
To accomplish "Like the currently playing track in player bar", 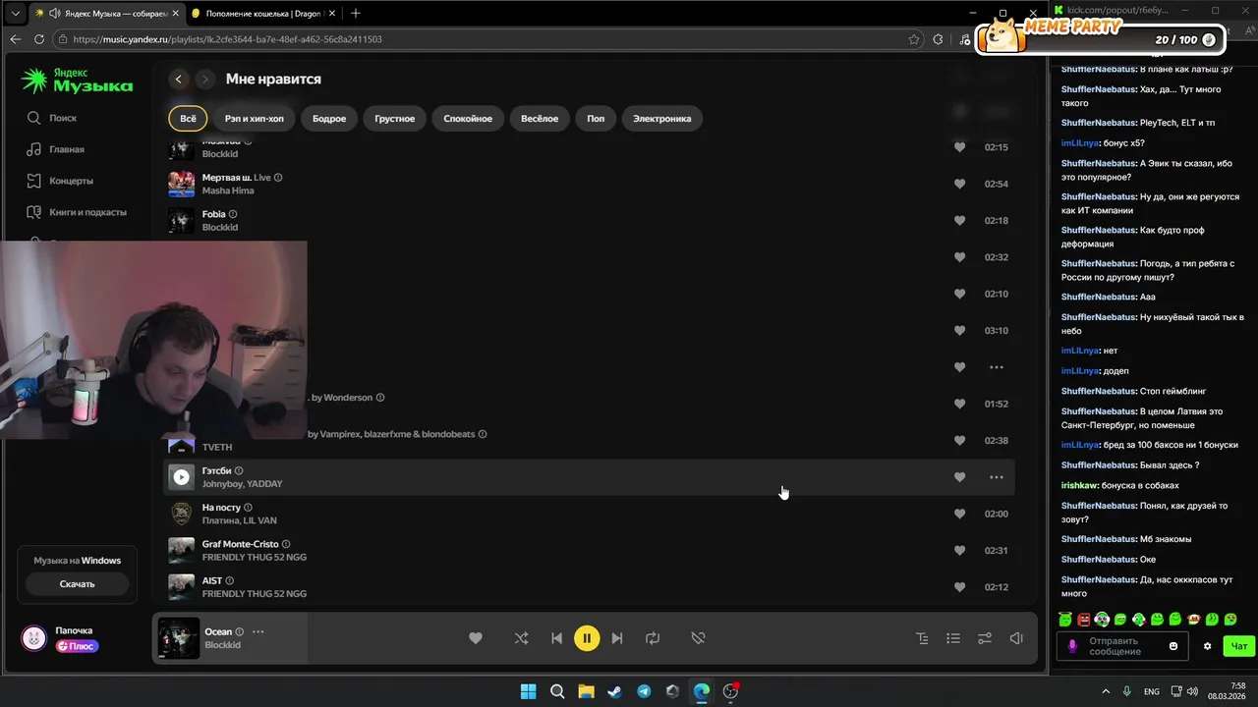I will click(476, 638).
